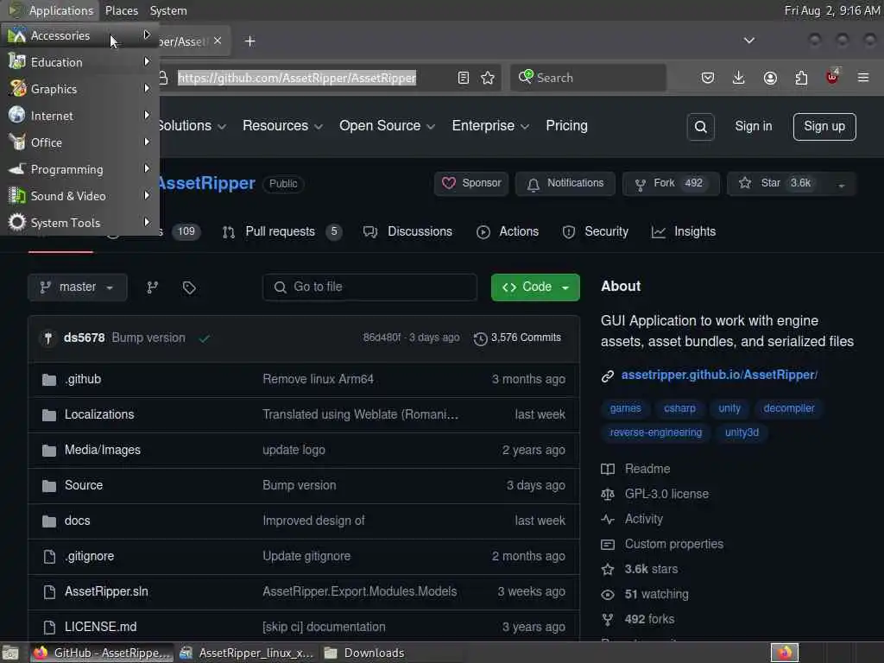Expand the Resources navigation dropdown
The width and height of the screenshot is (884, 663).
tap(282, 126)
